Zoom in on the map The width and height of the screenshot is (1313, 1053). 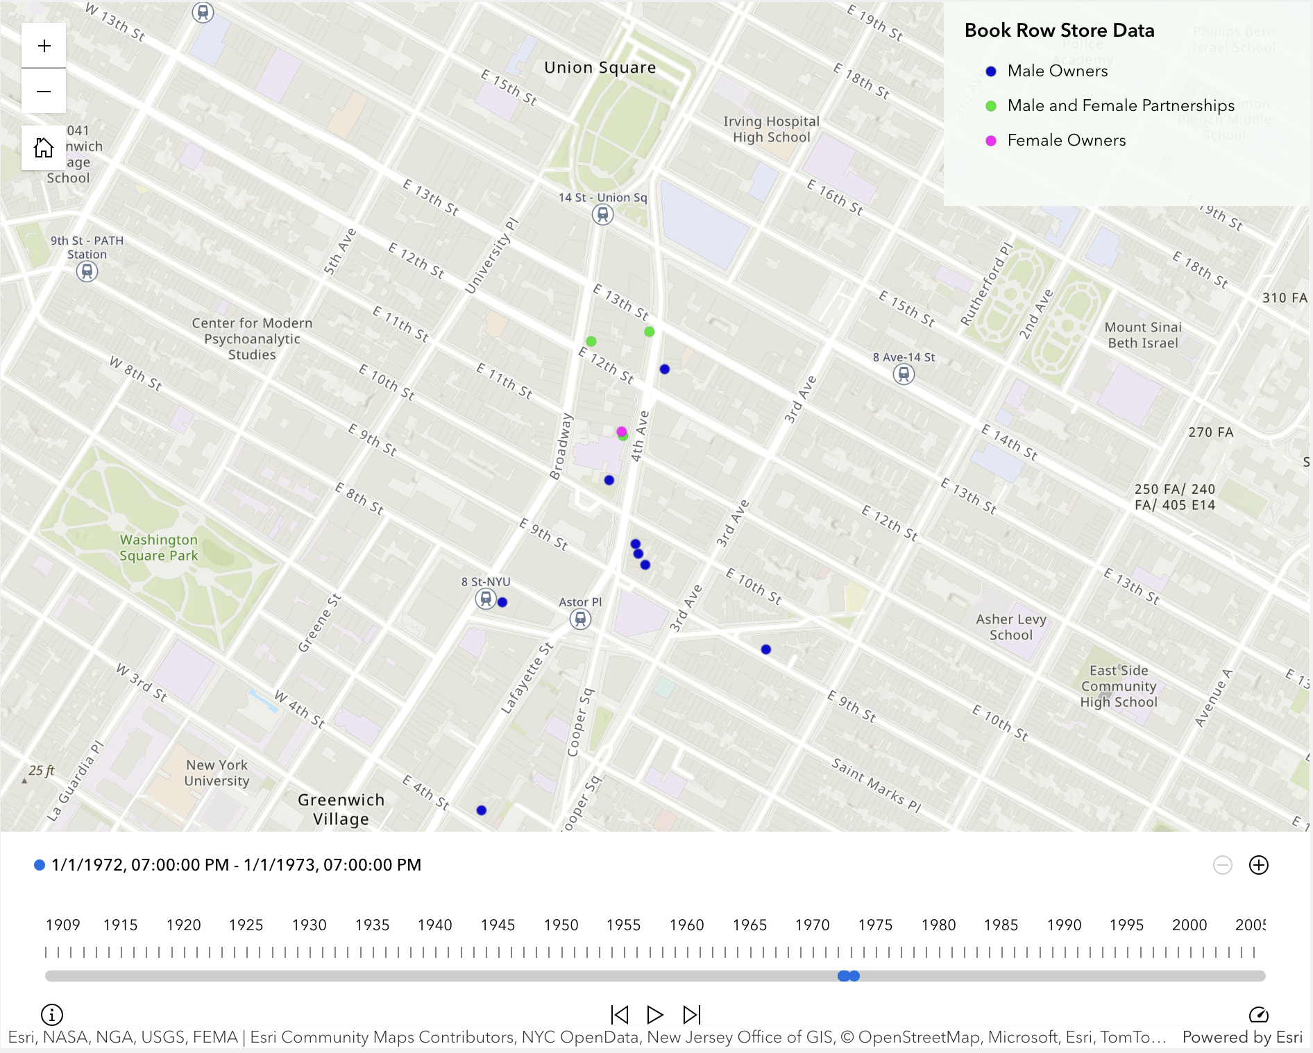click(x=44, y=46)
